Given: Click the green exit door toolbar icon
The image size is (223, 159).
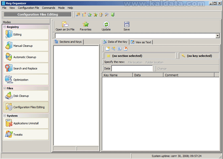Looking at the screenshot, I should click(113, 14).
